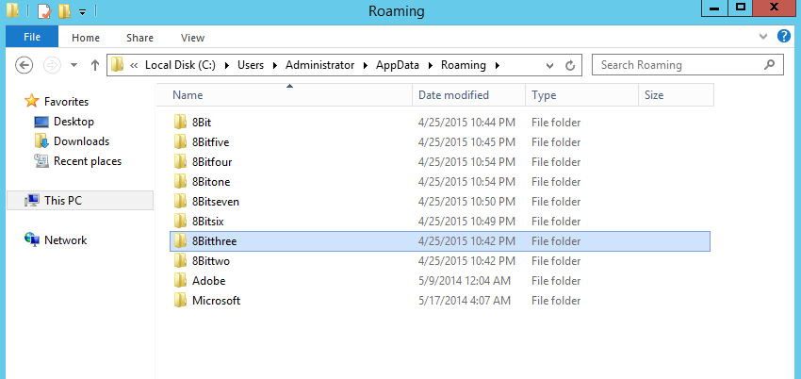Click the Roaming breadcrumb
801x379 pixels.
point(464,65)
